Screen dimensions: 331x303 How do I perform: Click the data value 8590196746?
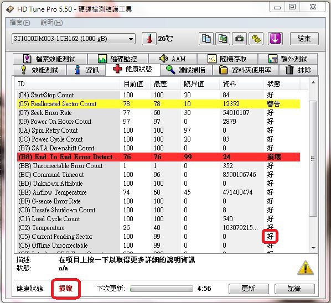(x=239, y=175)
